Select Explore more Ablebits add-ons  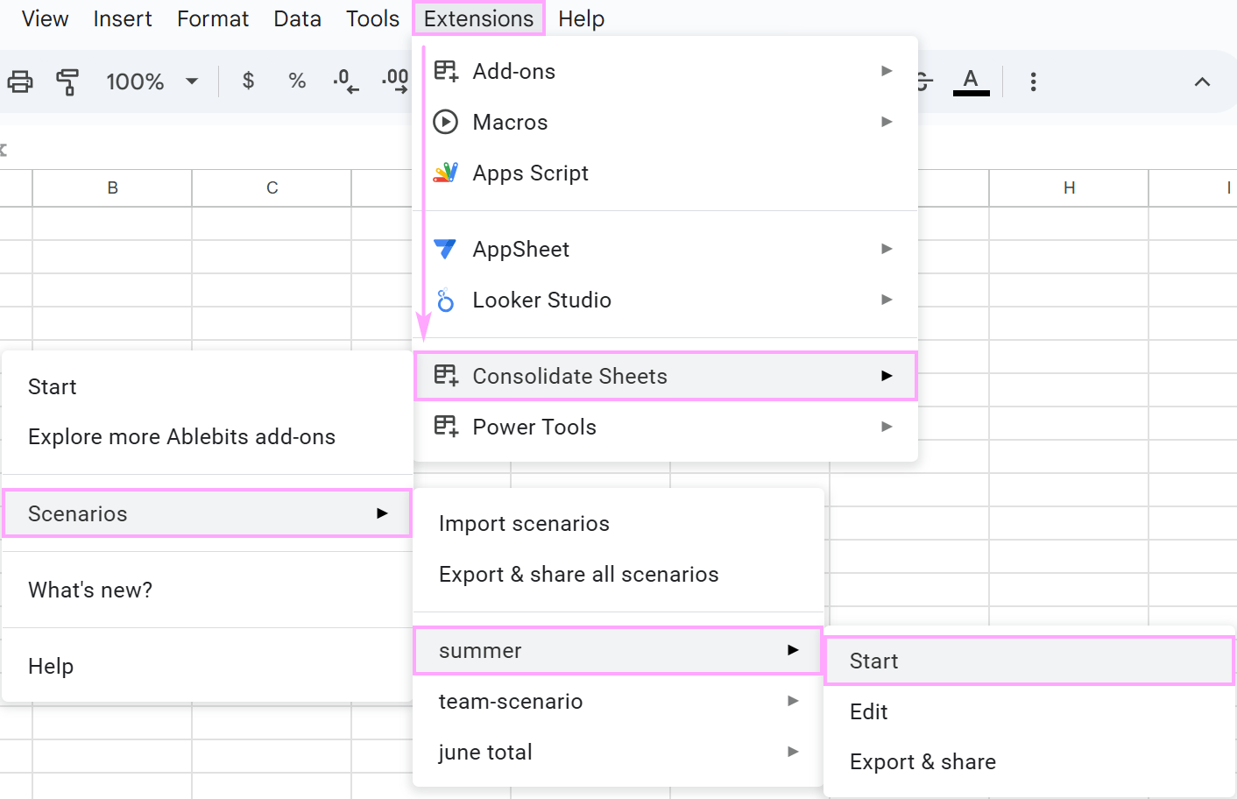coord(207,437)
